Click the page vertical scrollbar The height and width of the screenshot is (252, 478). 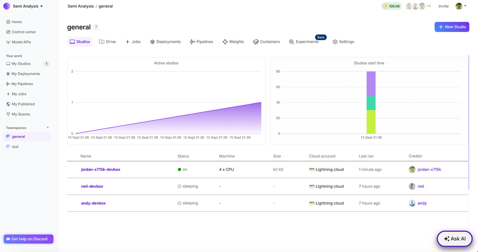point(469,122)
